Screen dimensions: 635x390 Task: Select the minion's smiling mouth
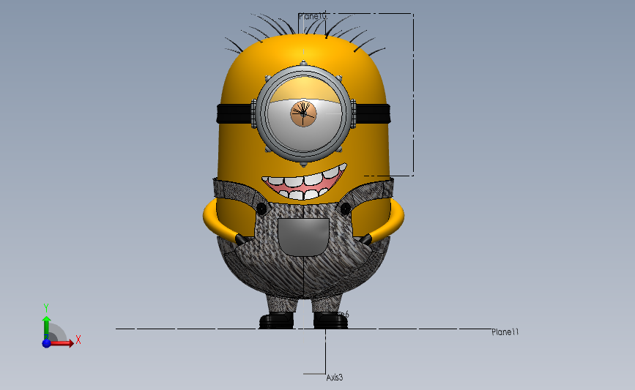pos(305,181)
